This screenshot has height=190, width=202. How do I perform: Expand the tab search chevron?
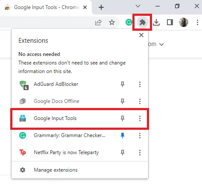pos(138,6)
